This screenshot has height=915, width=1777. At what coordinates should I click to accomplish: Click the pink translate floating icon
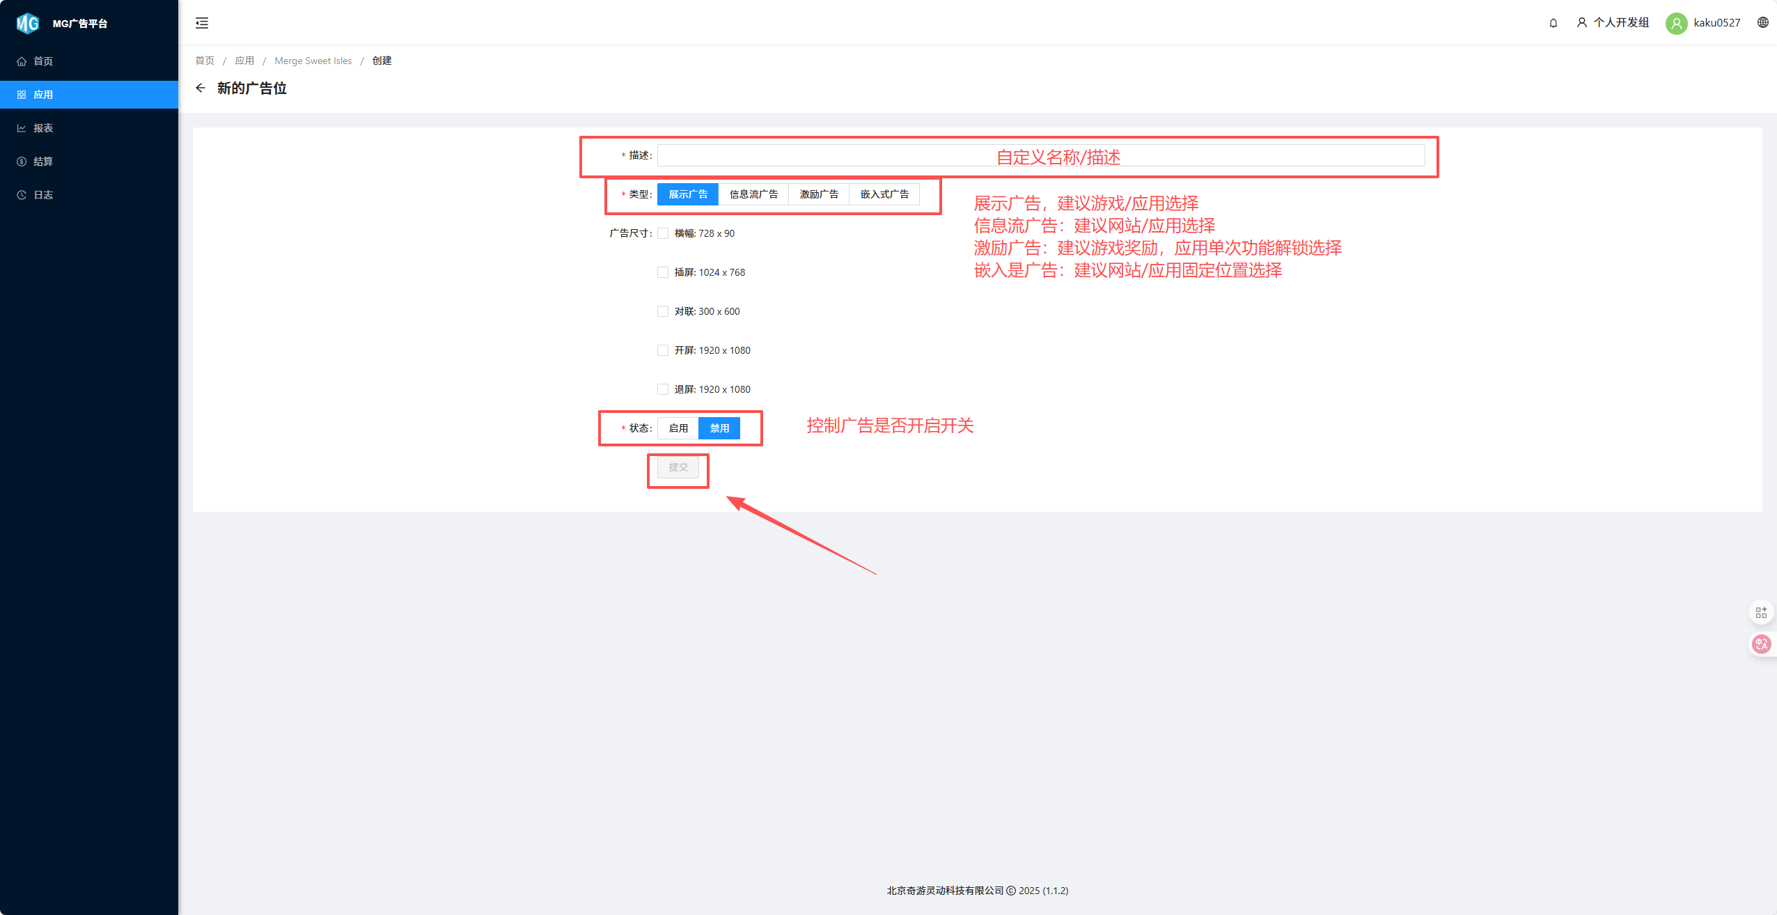[1761, 643]
